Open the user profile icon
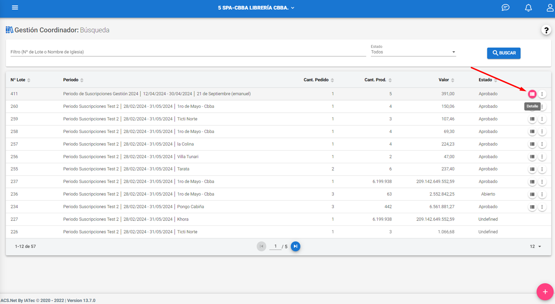This screenshot has height=304, width=555. [550, 8]
